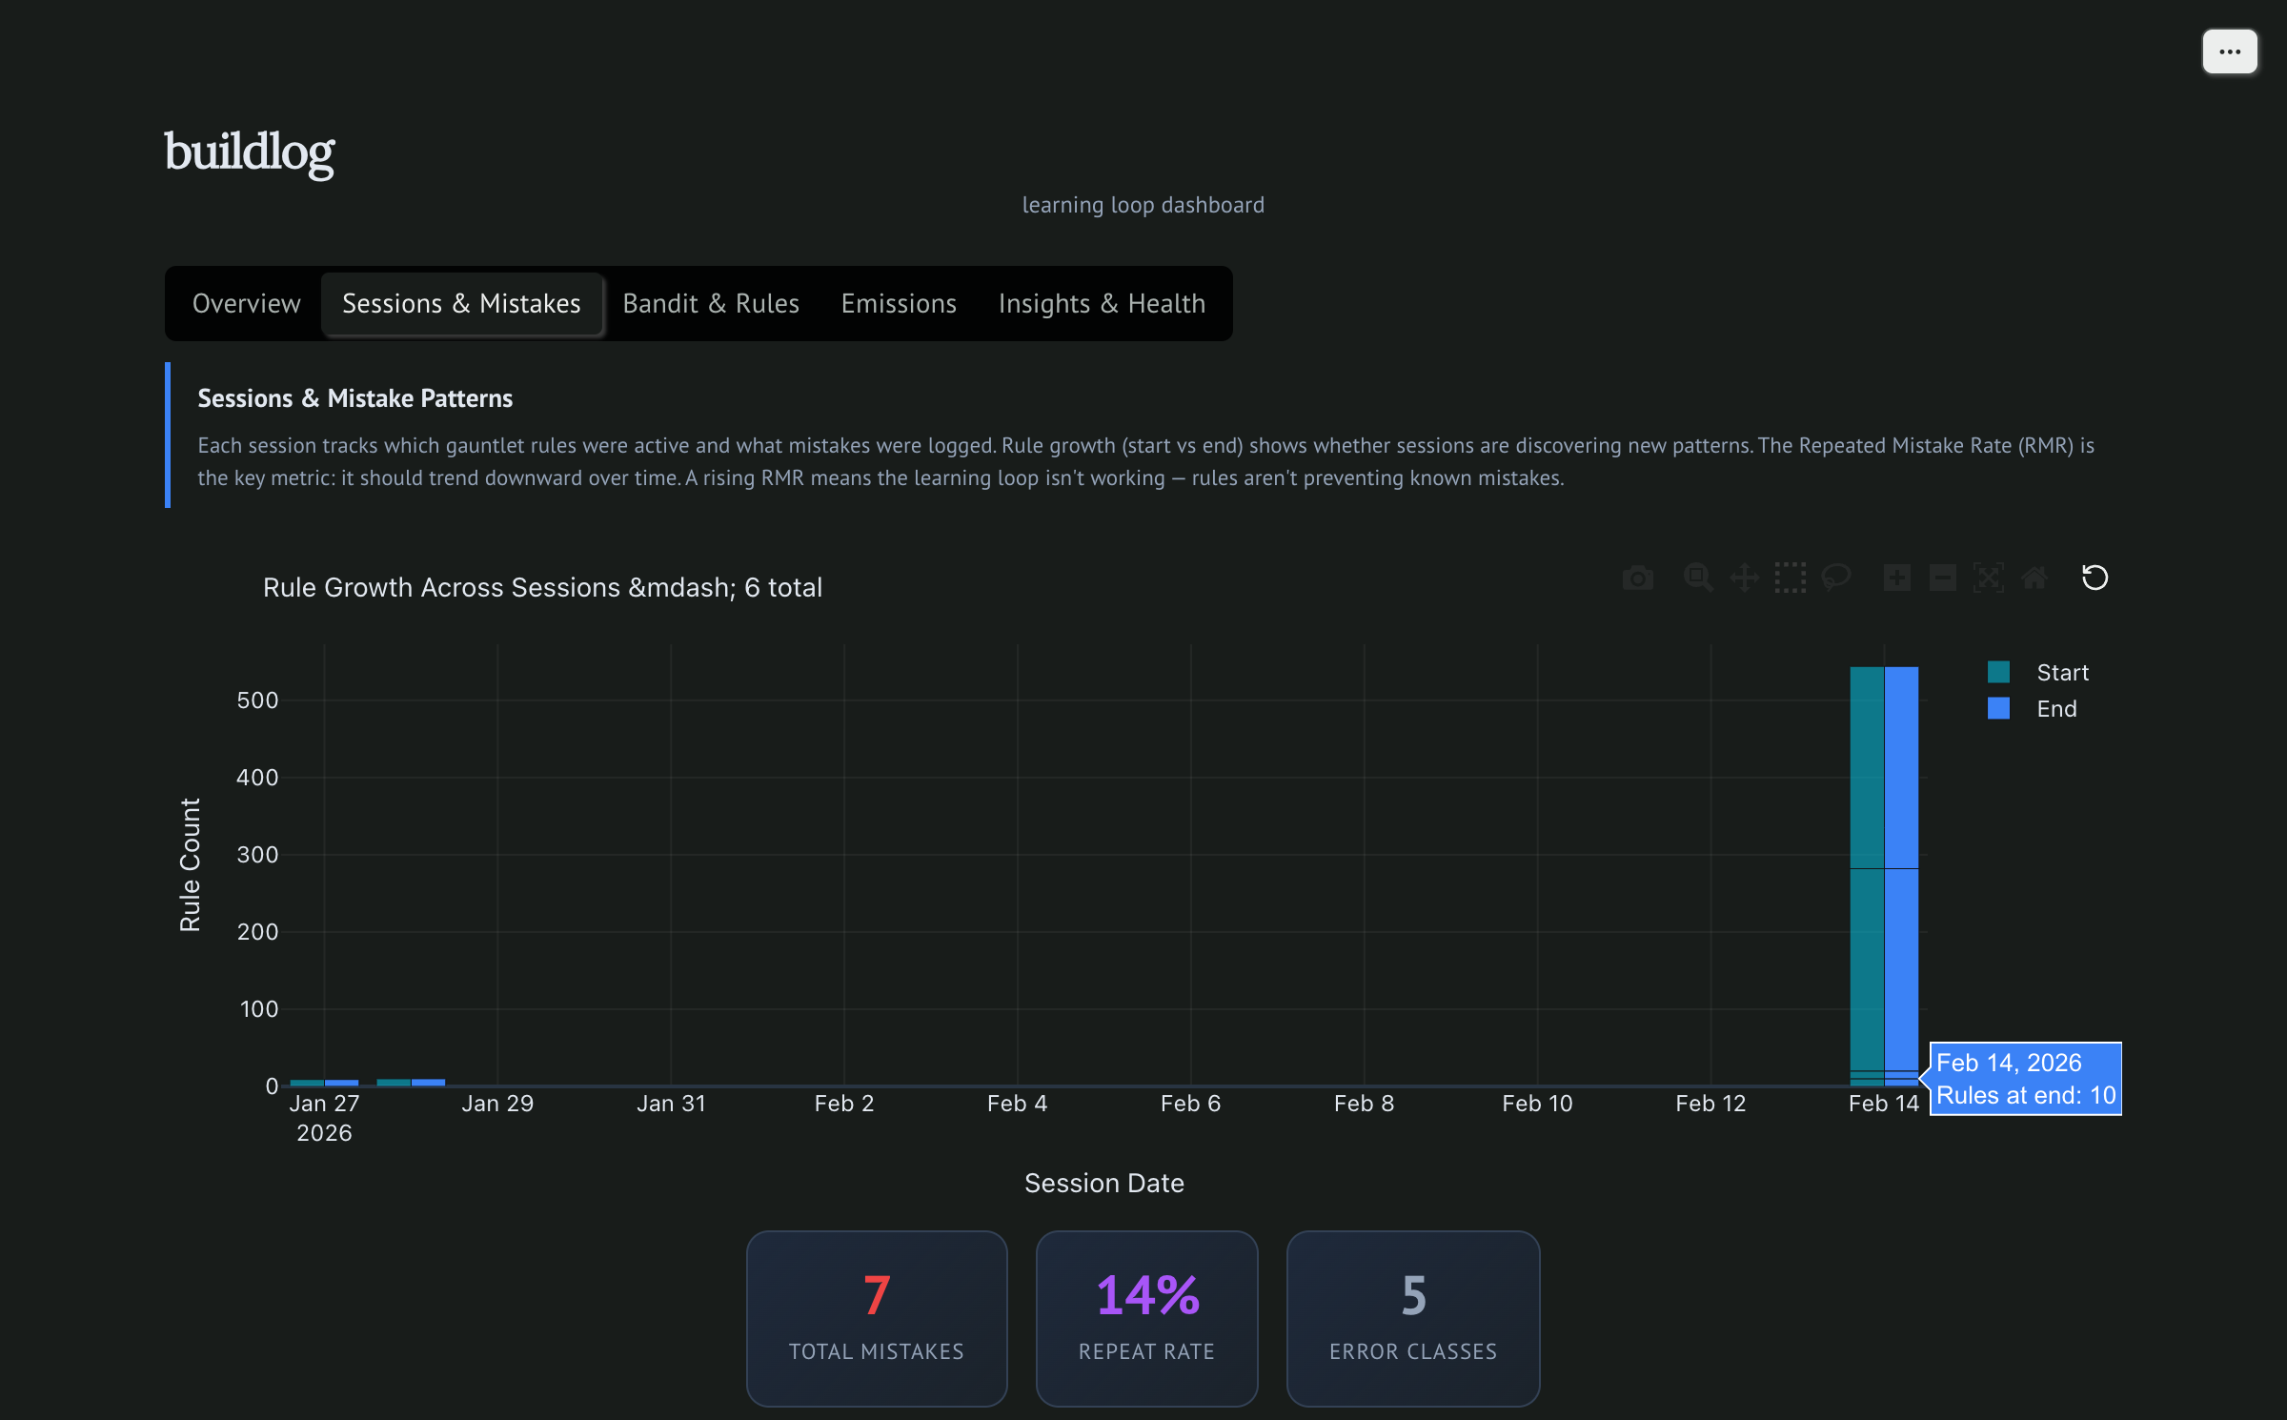Image resolution: width=2287 pixels, height=1420 pixels.
Task: Activate the Pan tool on the chart
Action: click(x=1745, y=578)
